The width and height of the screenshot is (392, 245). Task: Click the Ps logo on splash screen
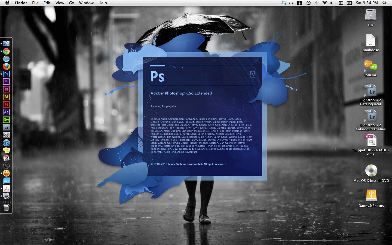click(x=157, y=76)
